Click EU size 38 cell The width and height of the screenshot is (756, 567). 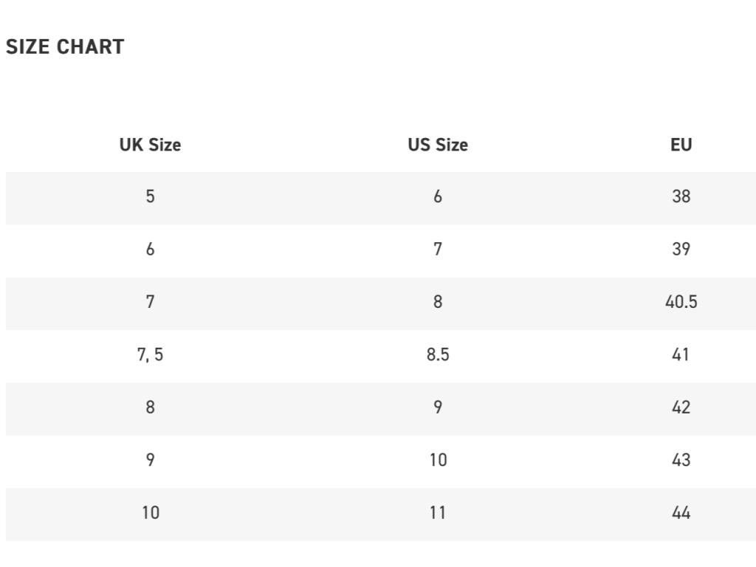[681, 196]
